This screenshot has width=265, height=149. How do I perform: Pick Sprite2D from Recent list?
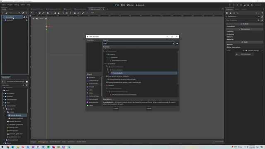coord(92,77)
